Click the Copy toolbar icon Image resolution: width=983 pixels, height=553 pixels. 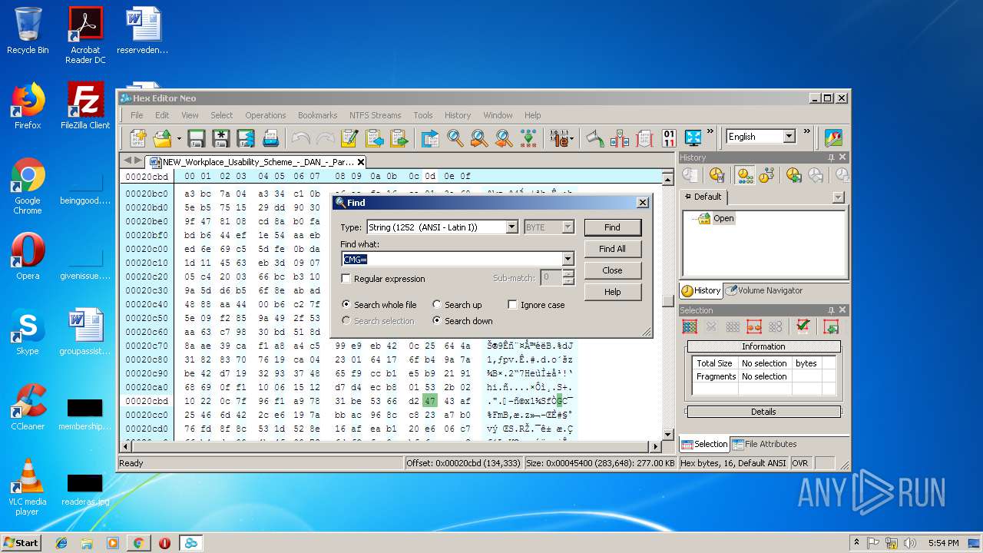click(x=374, y=138)
